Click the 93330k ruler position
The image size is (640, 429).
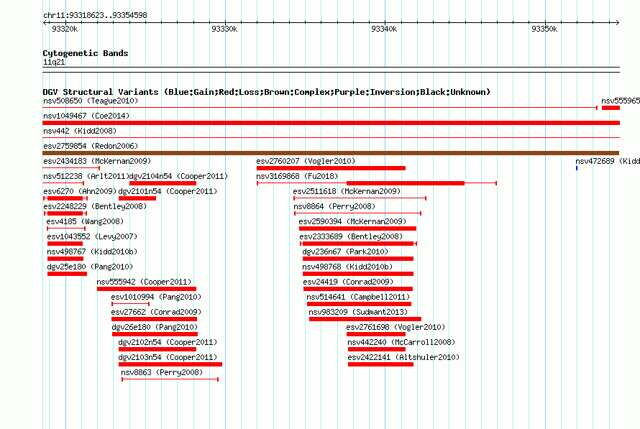pos(224,29)
